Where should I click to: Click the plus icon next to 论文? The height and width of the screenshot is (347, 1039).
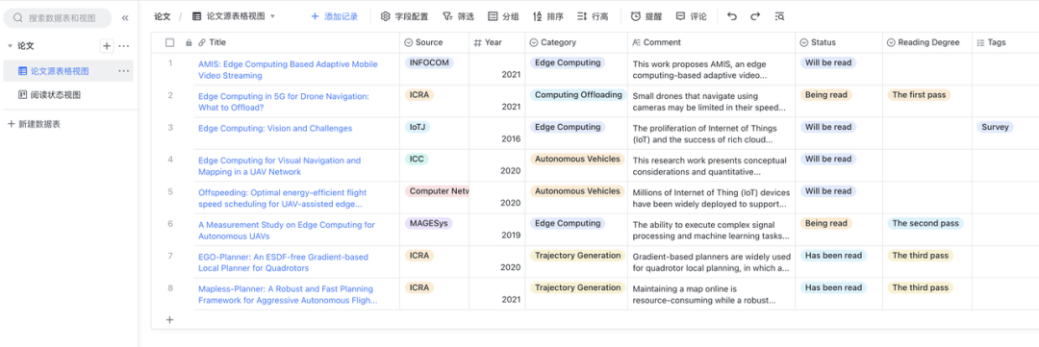point(106,46)
